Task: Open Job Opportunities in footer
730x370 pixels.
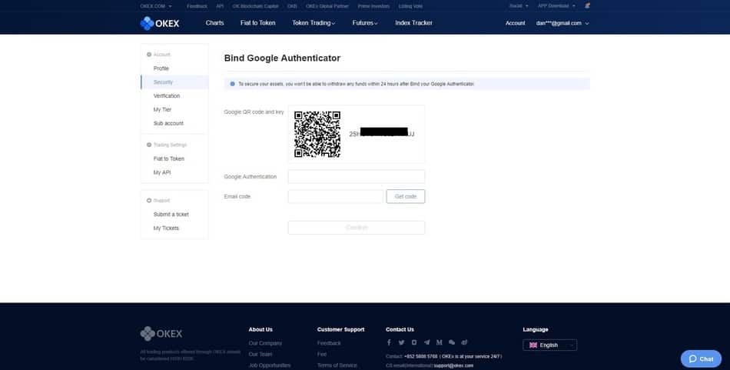Action: pyautogui.click(x=270, y=366)
